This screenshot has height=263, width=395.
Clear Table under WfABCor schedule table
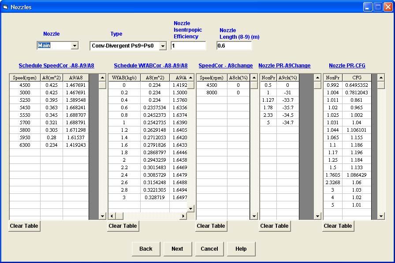123,226
